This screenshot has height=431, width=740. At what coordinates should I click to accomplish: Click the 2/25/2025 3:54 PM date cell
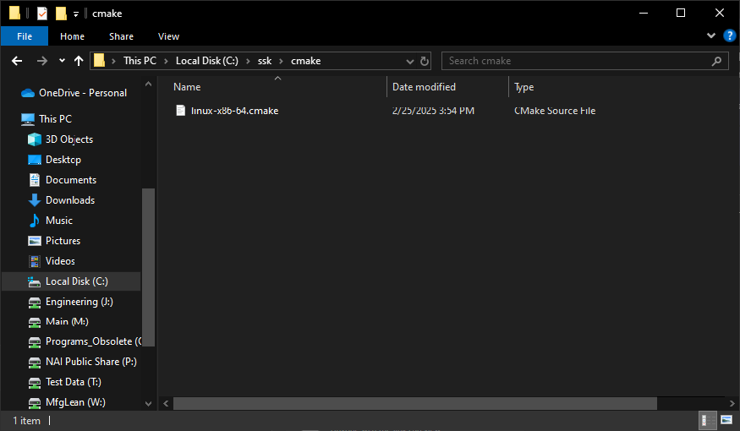coord(433,111)
